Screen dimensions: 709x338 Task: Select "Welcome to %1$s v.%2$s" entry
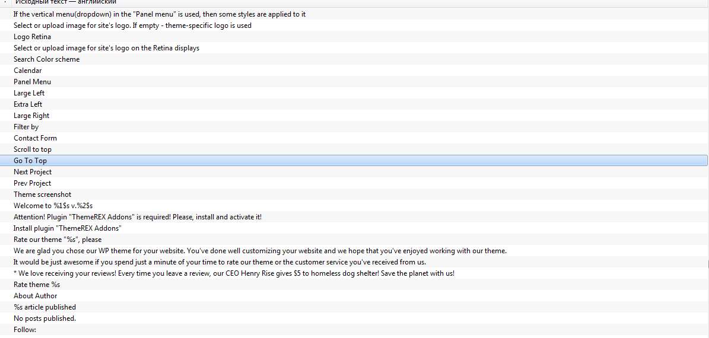[x=354, y=206]
